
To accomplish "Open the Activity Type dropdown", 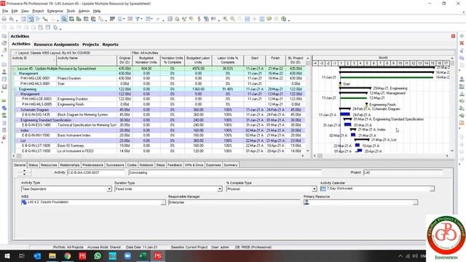I will (109, 189).
